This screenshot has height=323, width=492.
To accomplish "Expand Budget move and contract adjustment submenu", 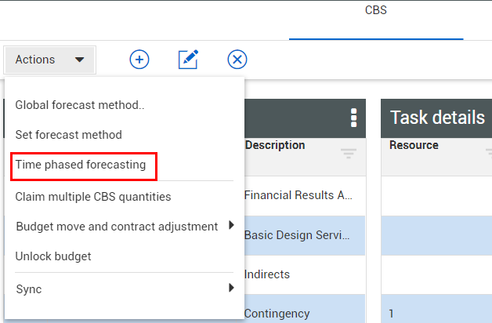I will click(x=231, y=226).
